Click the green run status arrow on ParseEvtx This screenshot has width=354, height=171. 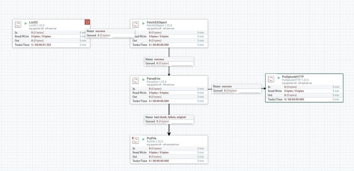click(x=144, y=79)
